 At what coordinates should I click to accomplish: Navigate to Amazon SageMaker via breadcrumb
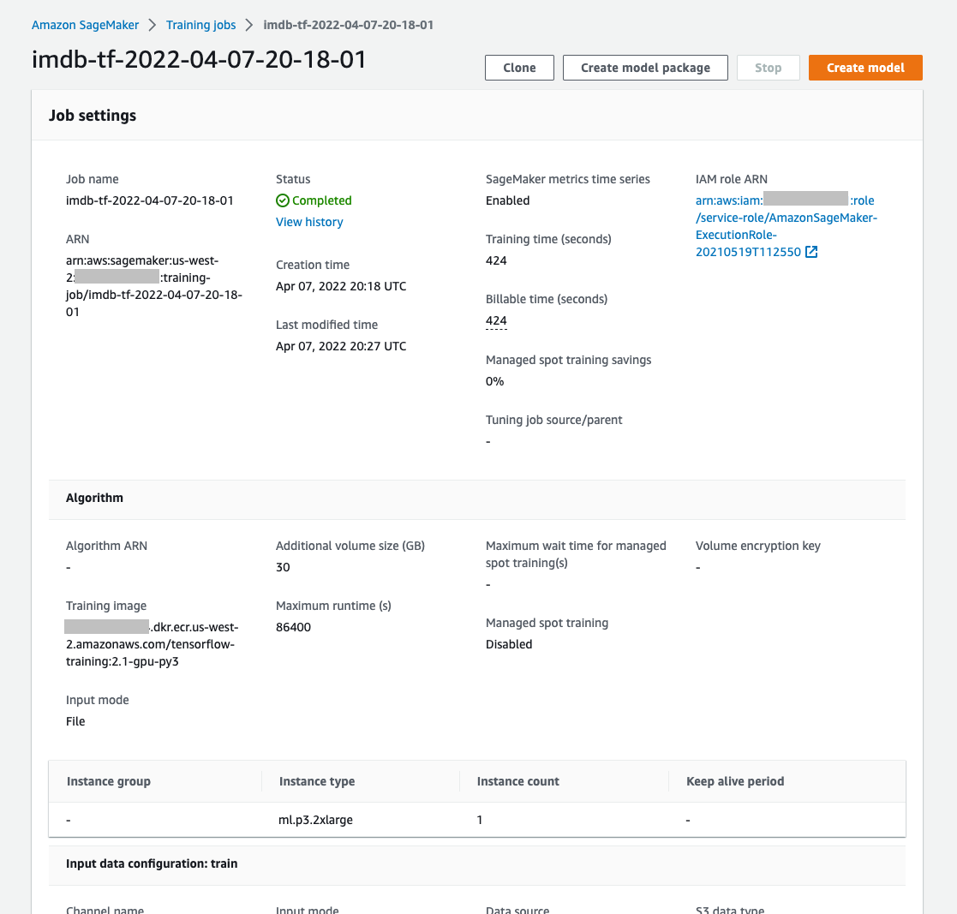pyautogui.click(x=85, y=25)
